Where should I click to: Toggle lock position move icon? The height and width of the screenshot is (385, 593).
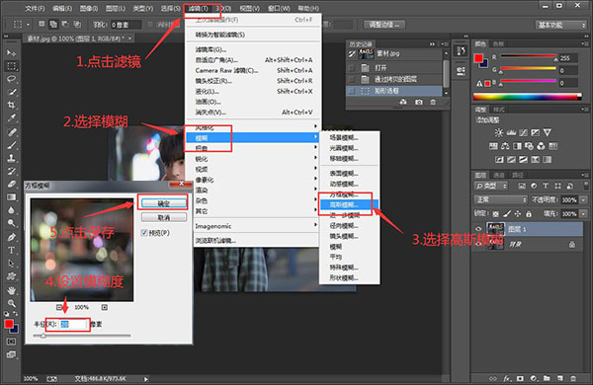518,214
